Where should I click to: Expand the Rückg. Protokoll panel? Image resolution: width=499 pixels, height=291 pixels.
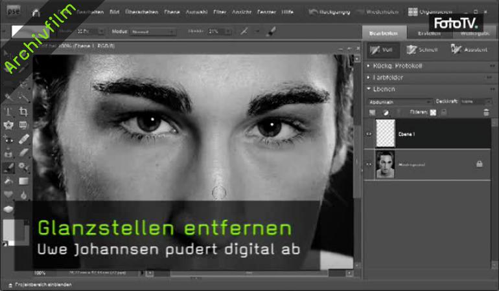(x=369, y=66)
